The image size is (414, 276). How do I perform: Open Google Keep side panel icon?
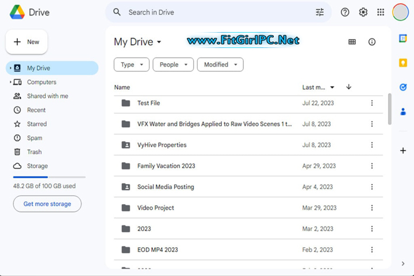click(403, 63)
